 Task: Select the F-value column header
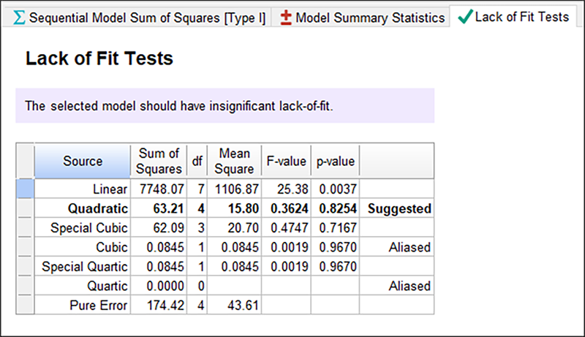pos(287,161)
